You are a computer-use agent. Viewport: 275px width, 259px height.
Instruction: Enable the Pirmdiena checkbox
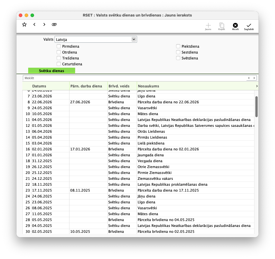click(59, 46)
